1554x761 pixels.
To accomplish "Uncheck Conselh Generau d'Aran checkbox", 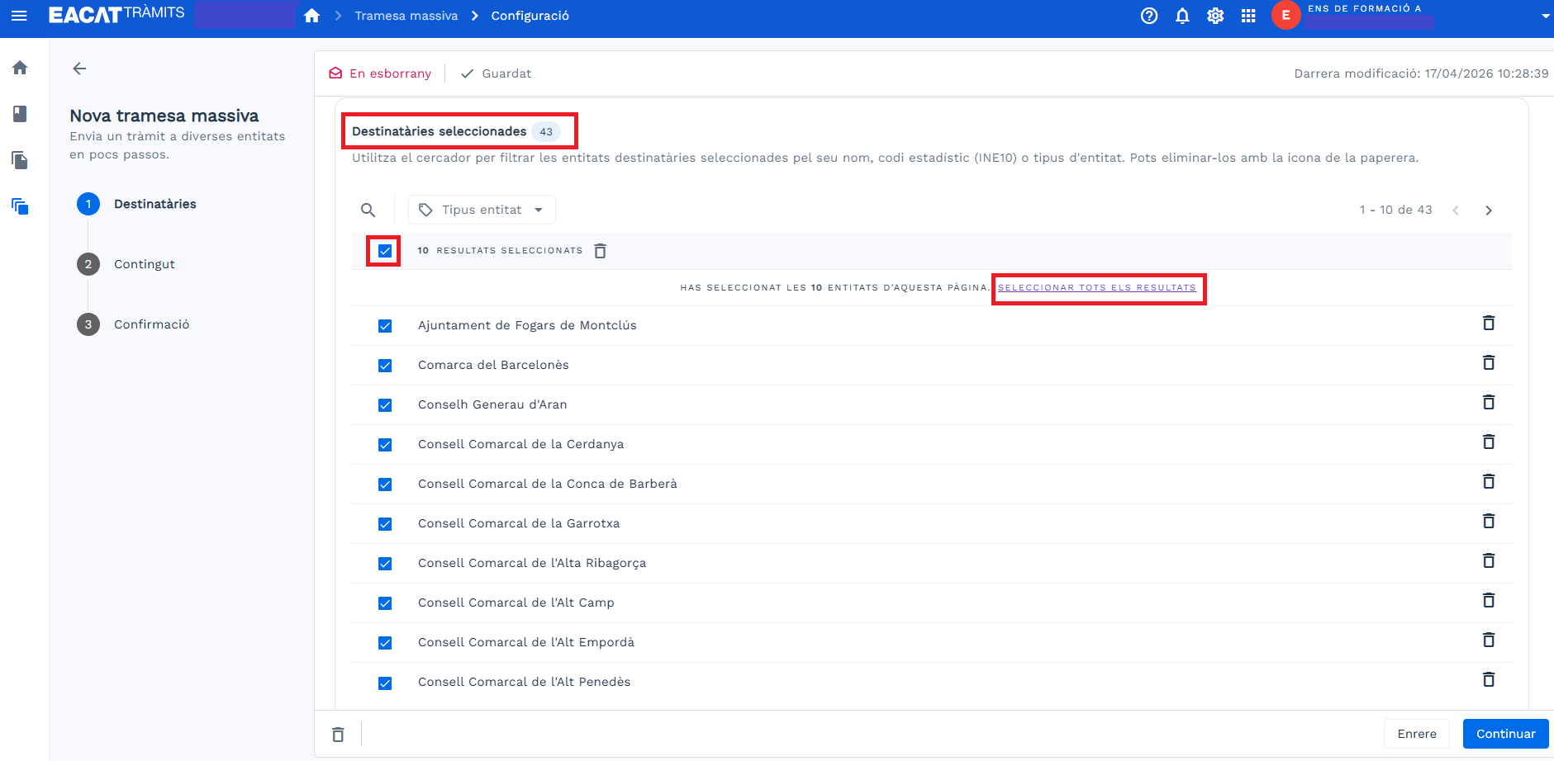I will click(x=385, y=405).
